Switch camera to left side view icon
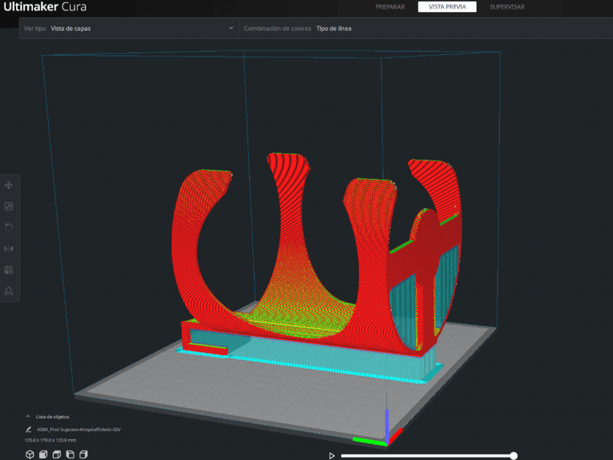613x460 pixels. click(70, 454)
